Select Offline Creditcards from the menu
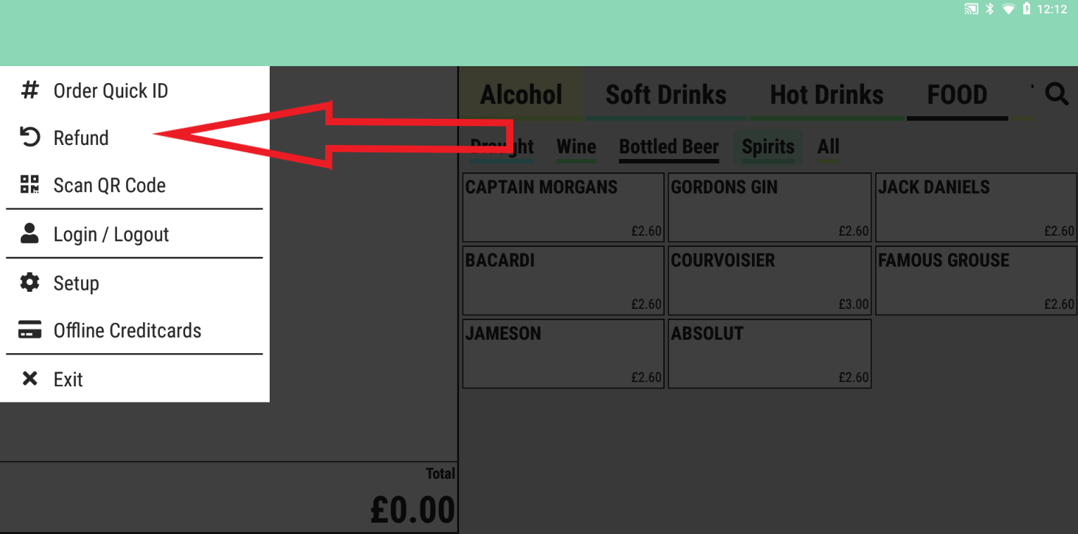Screen dimensions: 1078x534 [127, 331]
